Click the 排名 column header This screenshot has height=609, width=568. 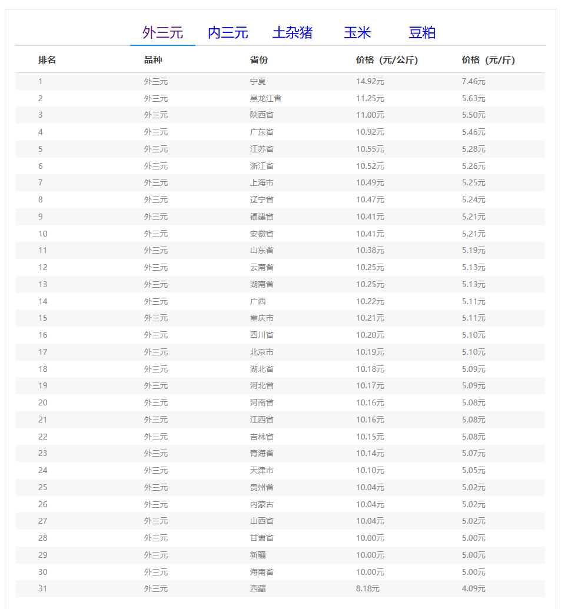point(47,60)
